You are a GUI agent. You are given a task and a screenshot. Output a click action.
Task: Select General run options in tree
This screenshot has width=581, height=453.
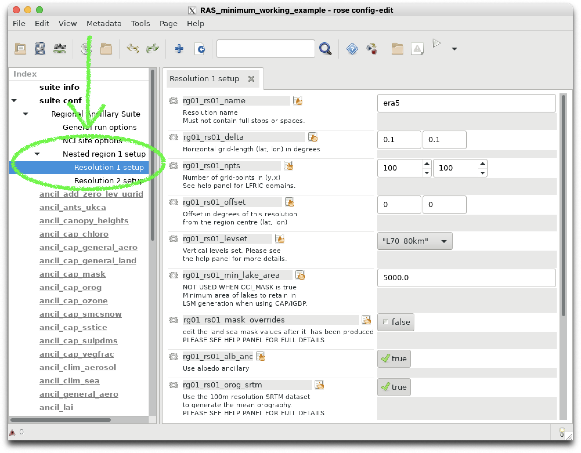100,127
